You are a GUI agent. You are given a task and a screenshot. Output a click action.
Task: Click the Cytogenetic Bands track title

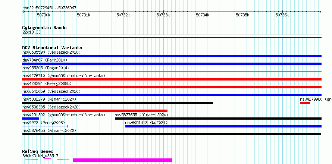point(44,28)
